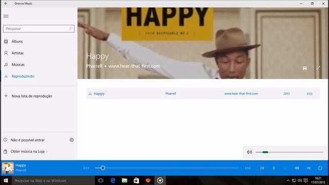Screen dimensions: 329x185
Task: Save the now playing list icon
Action: [x=305, y=68]
